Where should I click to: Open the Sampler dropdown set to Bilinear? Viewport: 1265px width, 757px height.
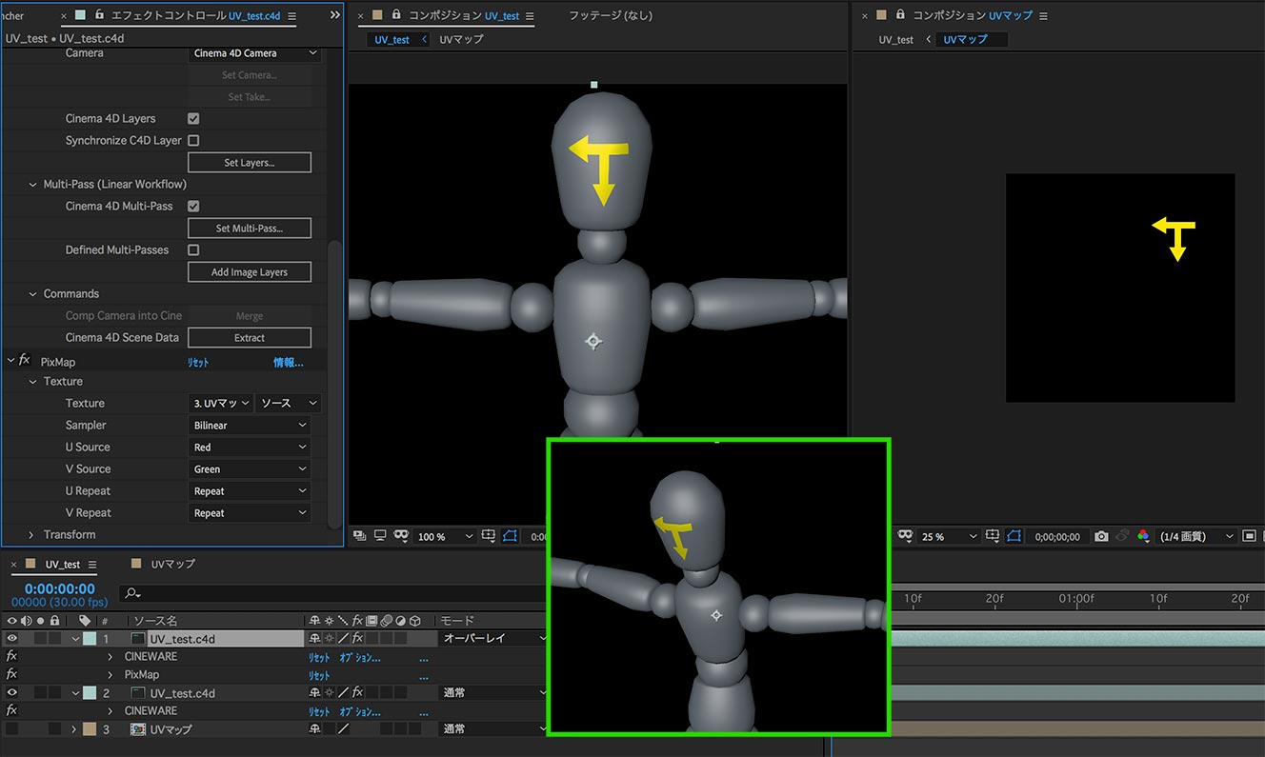(251, 426)
